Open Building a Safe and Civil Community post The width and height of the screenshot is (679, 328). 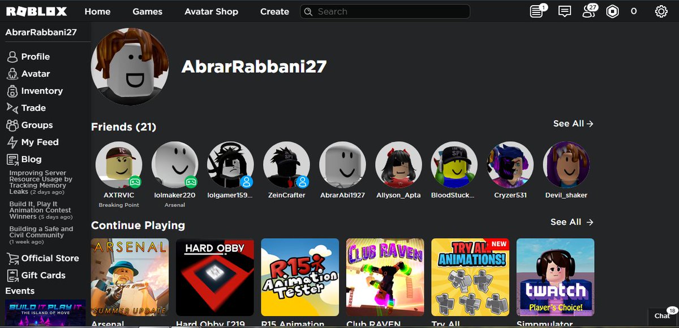tap(41, 235)
